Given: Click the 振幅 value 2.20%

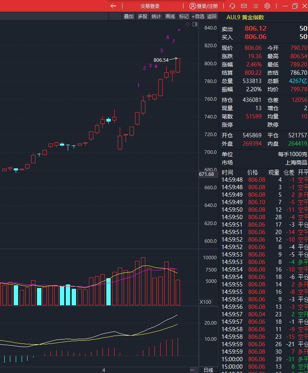Looking at the screenshot, I should tap(254, 89).
